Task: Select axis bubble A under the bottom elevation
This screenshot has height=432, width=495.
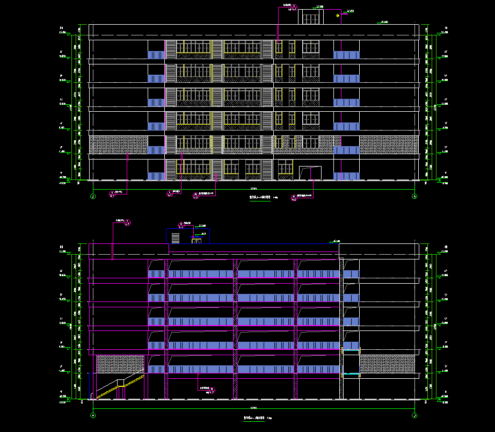Action: pos(93,415)
